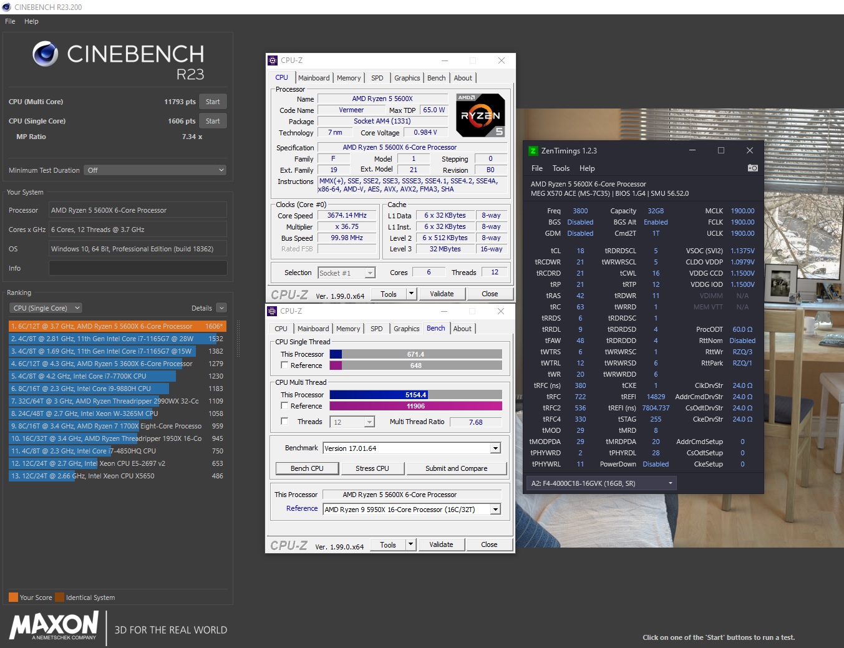Open the Socket #1 selection dropdown
The image size is (844, 648).
346,273
